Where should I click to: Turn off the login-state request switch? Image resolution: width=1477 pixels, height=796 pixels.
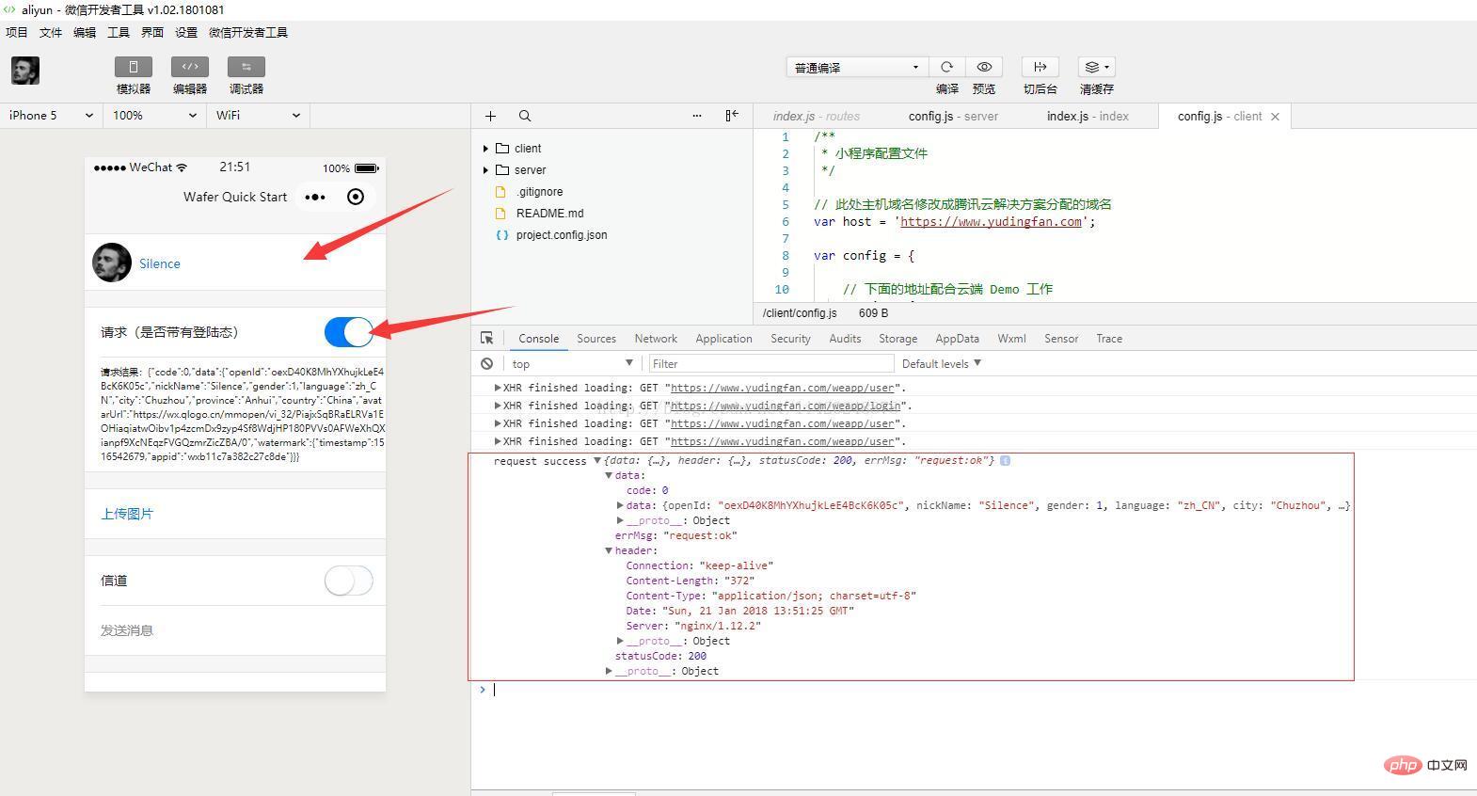click(x=349, y=332)
